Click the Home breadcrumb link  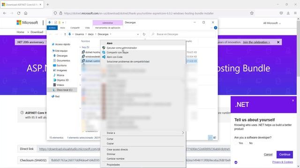tap(20, 32)
